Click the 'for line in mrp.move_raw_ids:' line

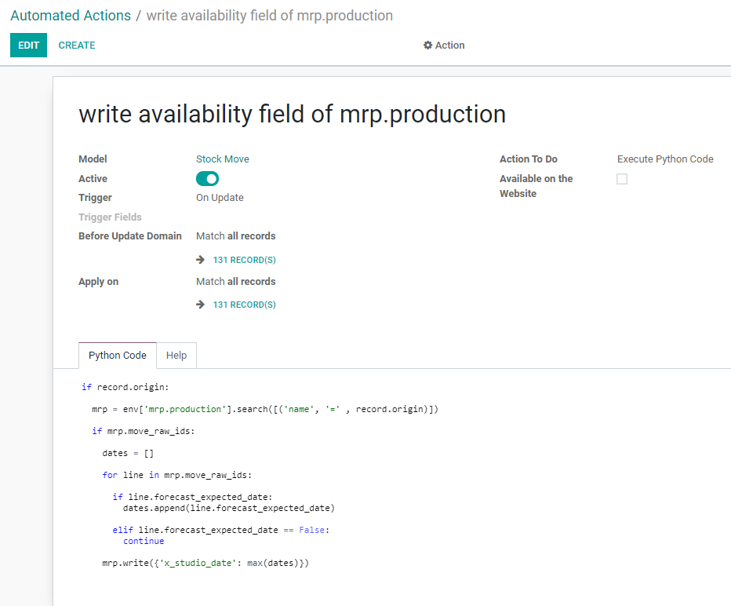tap(176, 476)
